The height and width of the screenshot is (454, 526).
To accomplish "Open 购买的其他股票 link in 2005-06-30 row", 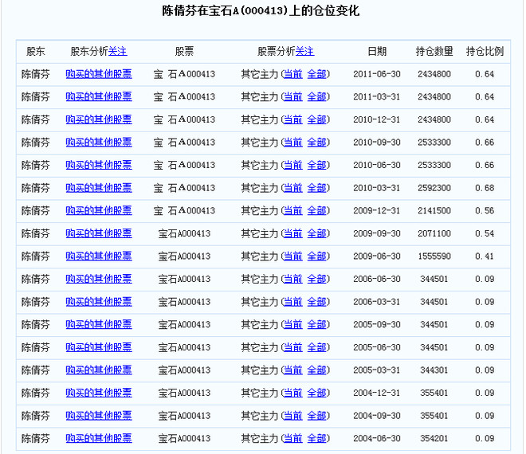I will pyautogui.click(x=99, y=347).
